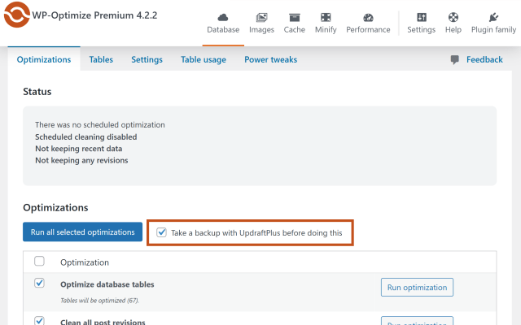Open the Power tweaks tab

click(271, 59)
